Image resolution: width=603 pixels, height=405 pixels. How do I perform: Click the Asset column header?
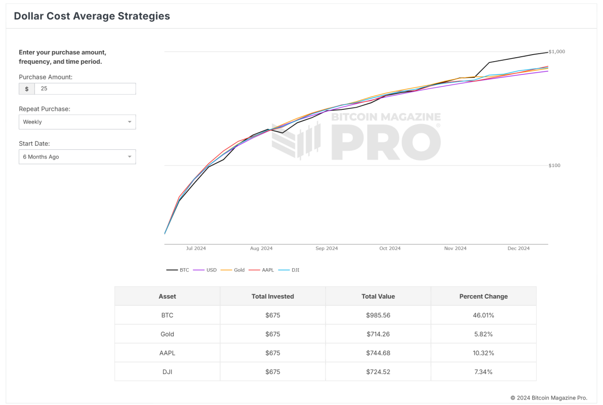(x=167, y=296)
